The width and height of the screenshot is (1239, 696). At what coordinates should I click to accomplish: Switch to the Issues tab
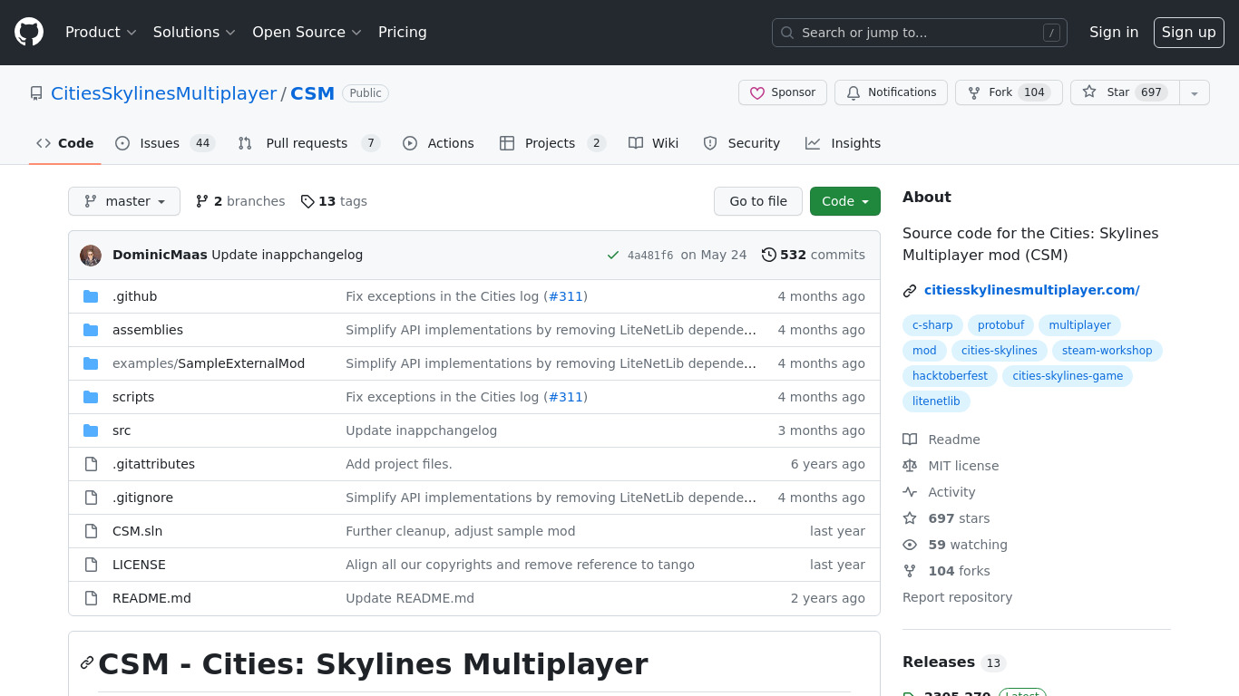pyautogui.click(x=165, y=143)
